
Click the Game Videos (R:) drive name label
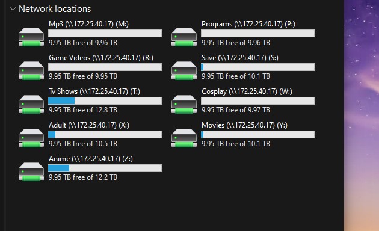coord(101,58)
